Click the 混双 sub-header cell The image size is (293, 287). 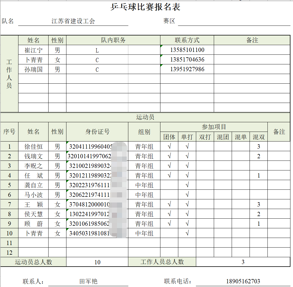point(259,137)
